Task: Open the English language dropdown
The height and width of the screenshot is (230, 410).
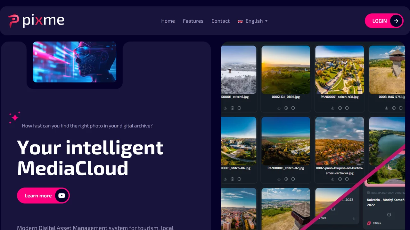Action: pos(253,21)
